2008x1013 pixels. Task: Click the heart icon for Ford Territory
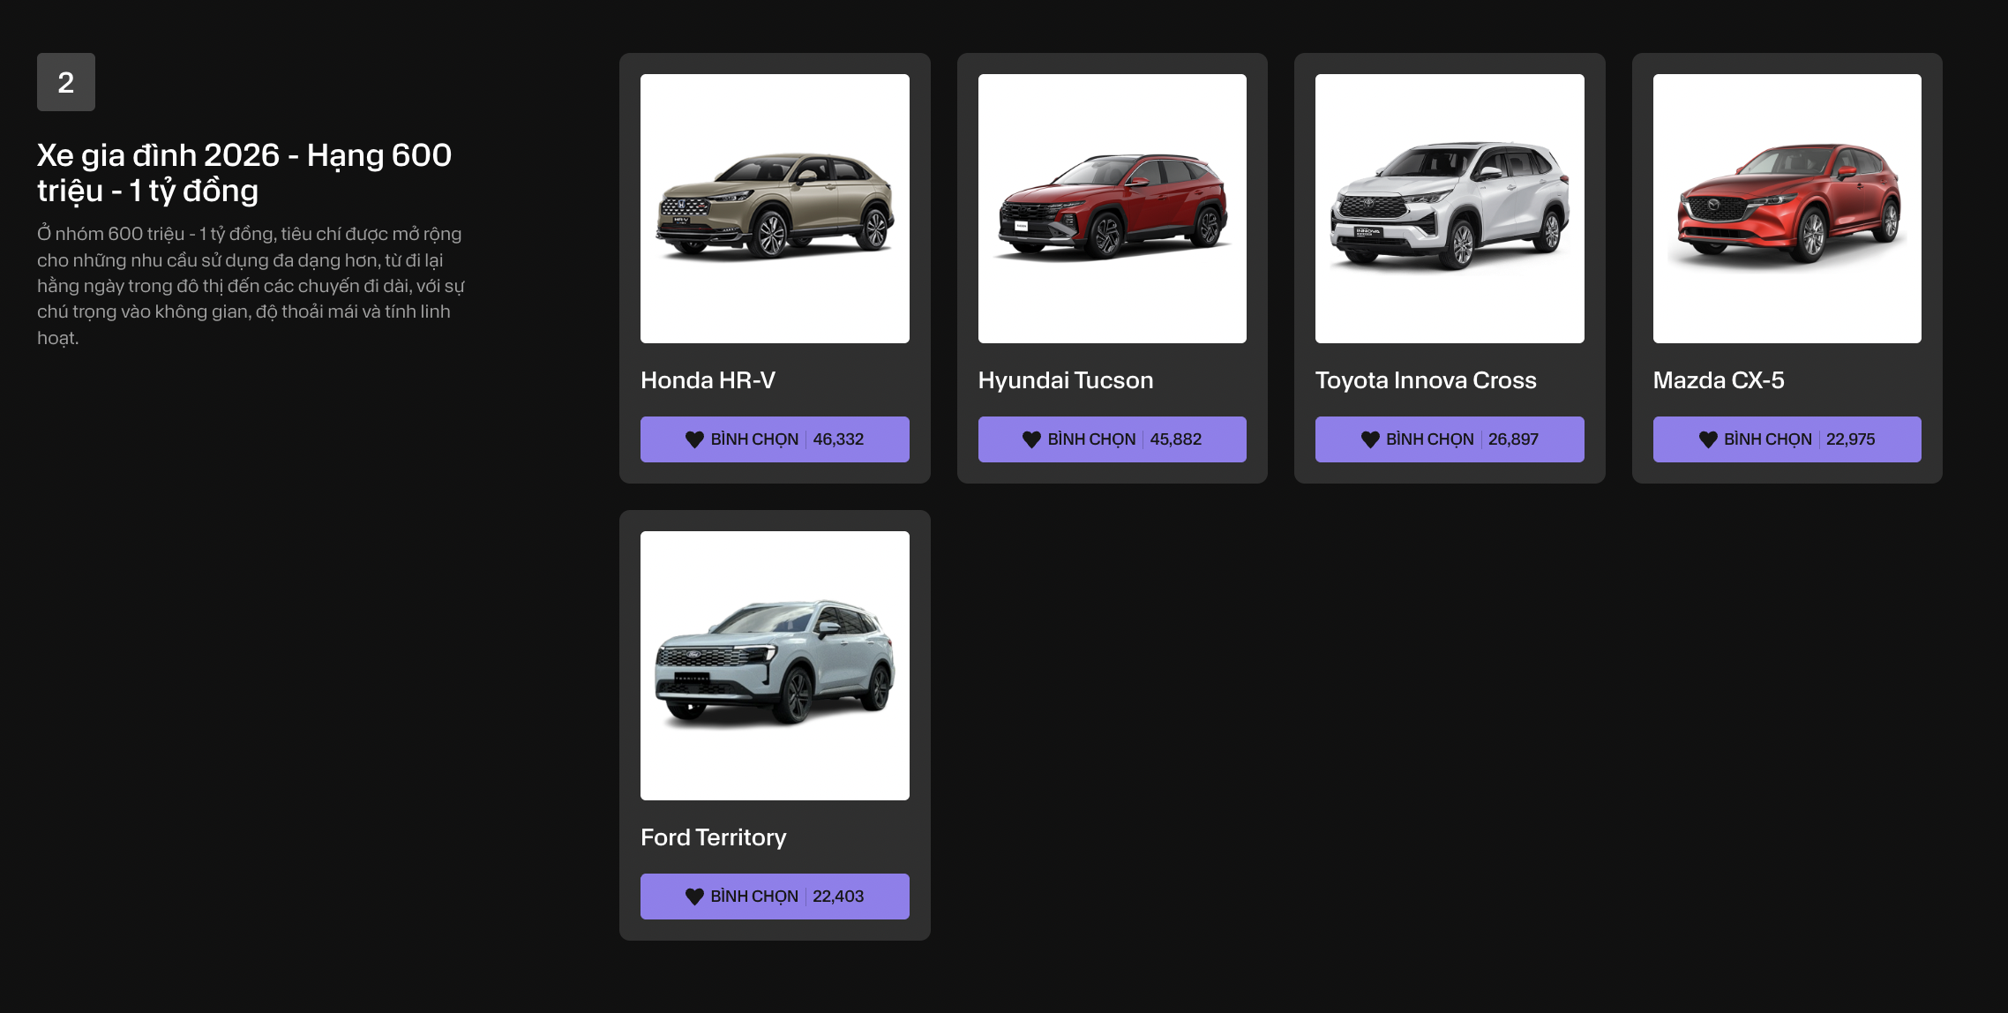[x=694, y=897]
